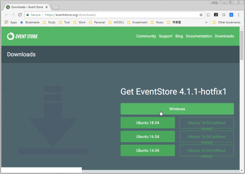The width and height of the screenshot is (245, 174).
Task: Open the Work bookmarks folder
Action: (x=79, y=22)
